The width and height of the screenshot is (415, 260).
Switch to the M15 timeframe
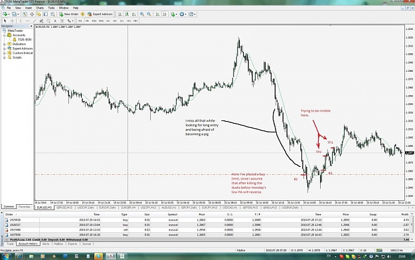pos(94,21)
